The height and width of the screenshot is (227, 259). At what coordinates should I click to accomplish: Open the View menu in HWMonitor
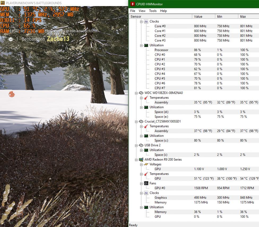tap(142, 11)
